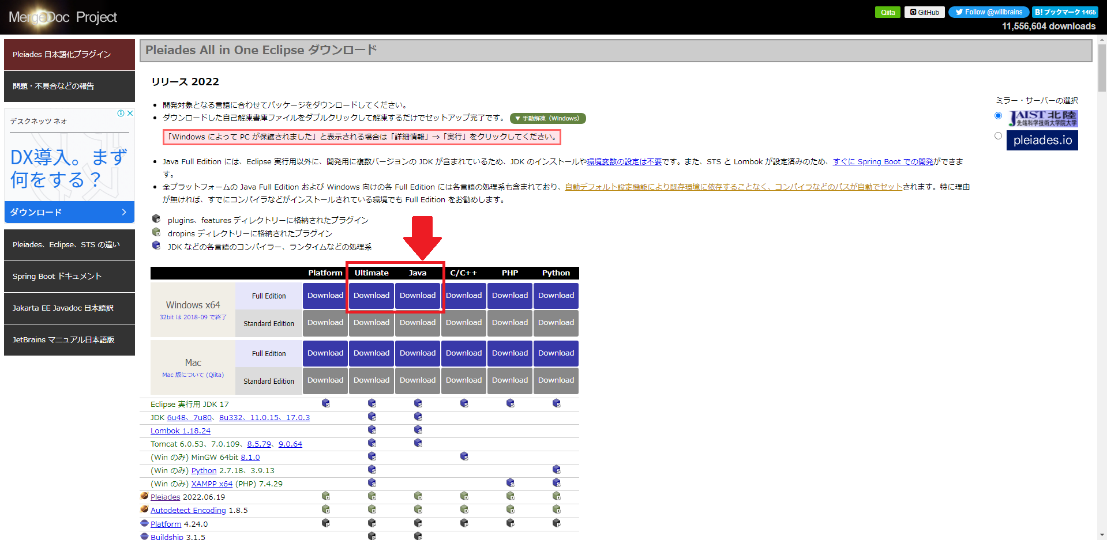Viewport: 1107px width, 540px height.
Task: Download Windows Full Edition Java
Action: click(x=418, y=296)
